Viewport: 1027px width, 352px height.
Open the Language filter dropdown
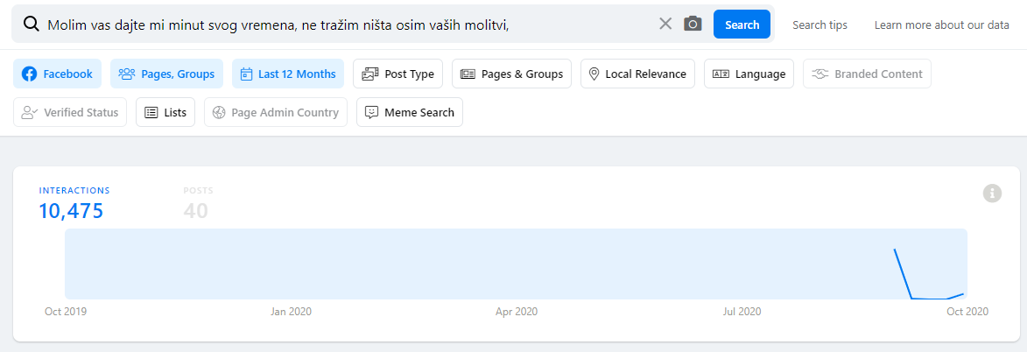tap(749, 74)
